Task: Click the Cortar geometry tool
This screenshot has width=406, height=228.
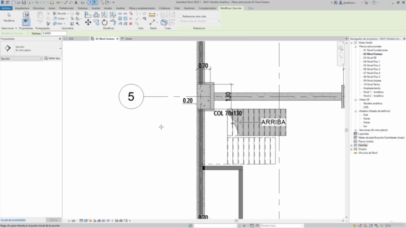Action: click(x=60, y=18)
